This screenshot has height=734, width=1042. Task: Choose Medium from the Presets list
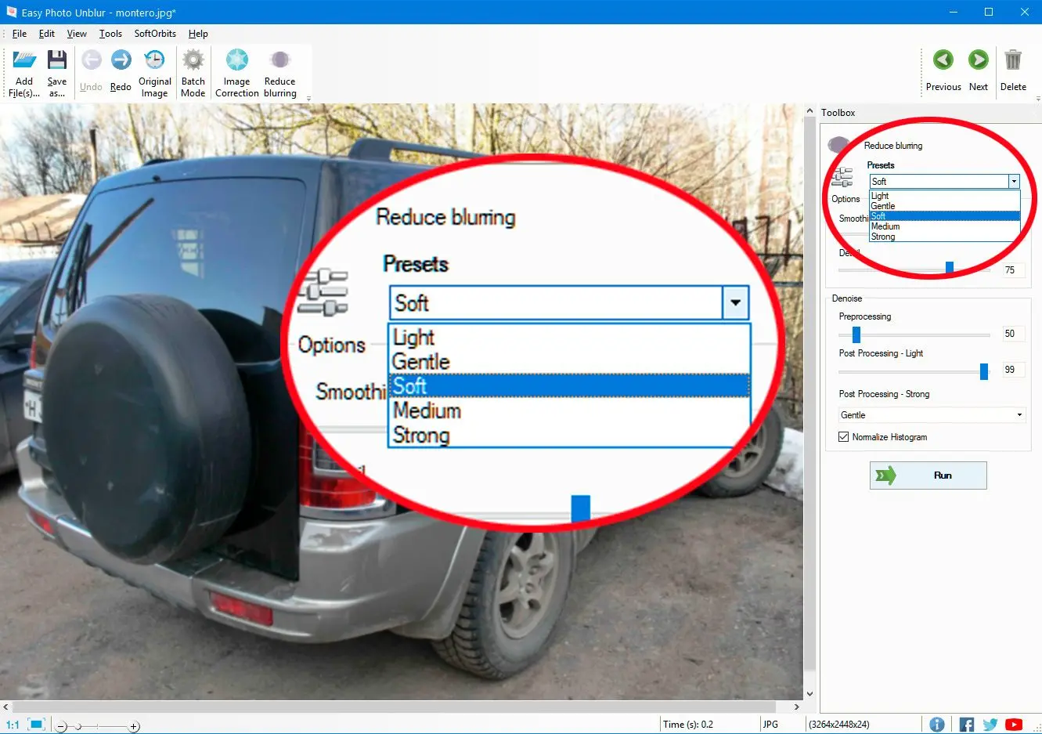[885, 226]
